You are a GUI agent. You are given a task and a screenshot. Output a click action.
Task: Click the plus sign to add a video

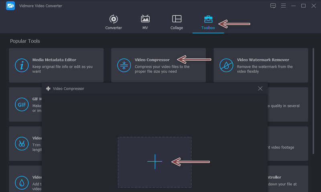click(x=154, y=162)
